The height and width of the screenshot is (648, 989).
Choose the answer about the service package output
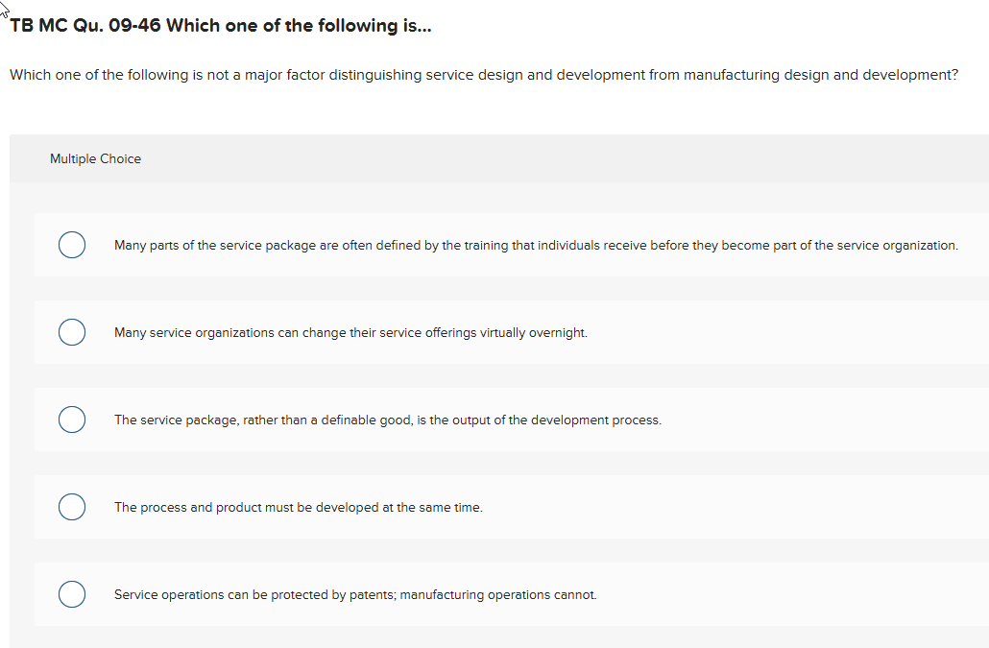coord(72,420)
